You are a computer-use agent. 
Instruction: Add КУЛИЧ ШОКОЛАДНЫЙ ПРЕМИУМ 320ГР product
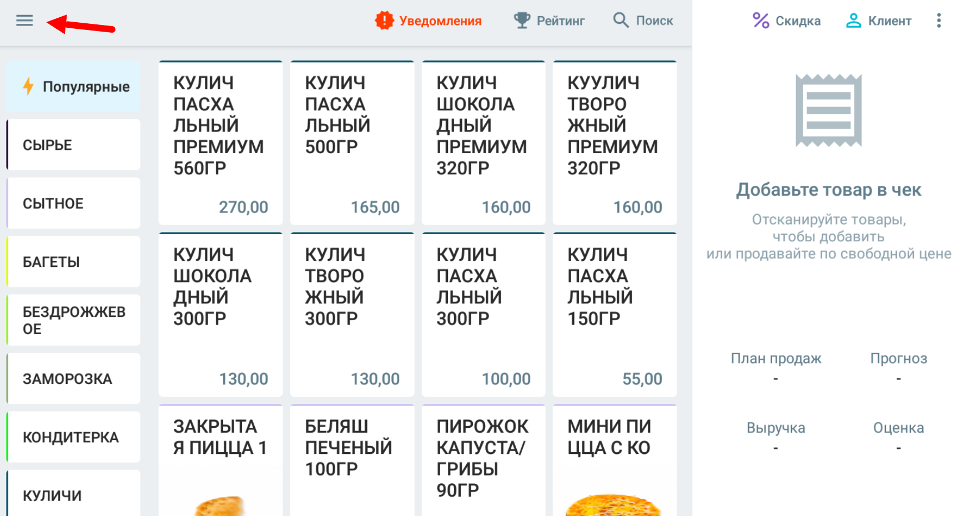pyautogui.click(x=483, y=143)
